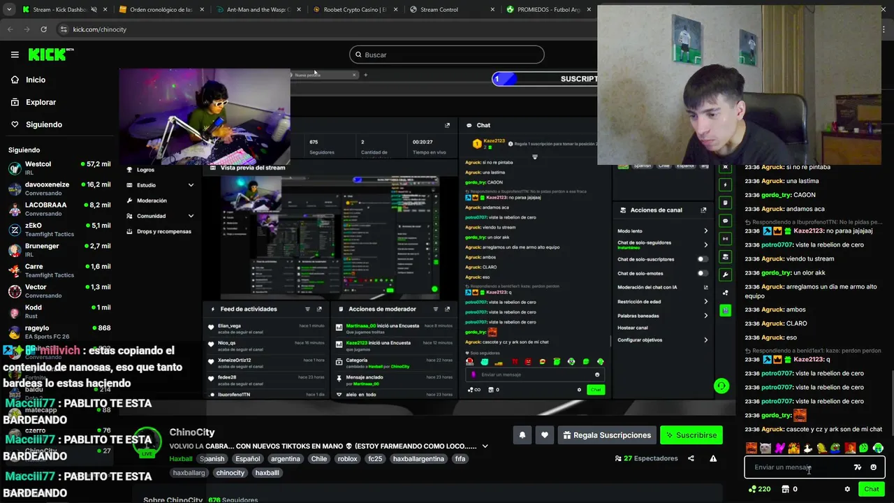Image resolution: width=894 pixels, height=503 pixels.
Task: Click the lightning bolt dashboard toolbar icon
Action: coord(726,184)
